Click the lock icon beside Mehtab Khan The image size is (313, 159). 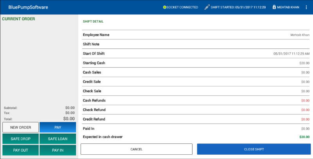(x=274, y=7)
